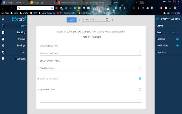
Task: Open the Chrome three-dot menu
Action: [x=179, y=8]
